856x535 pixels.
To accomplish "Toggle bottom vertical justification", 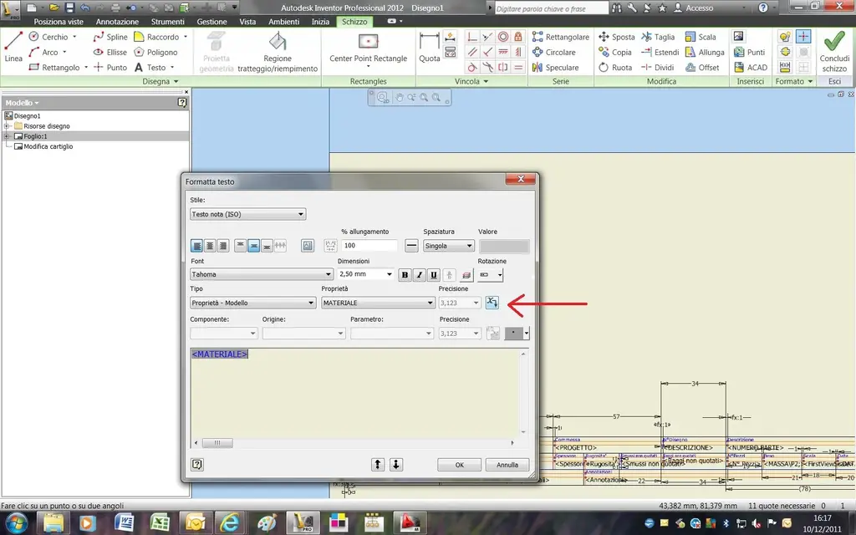I will click(x=267, y=246).
